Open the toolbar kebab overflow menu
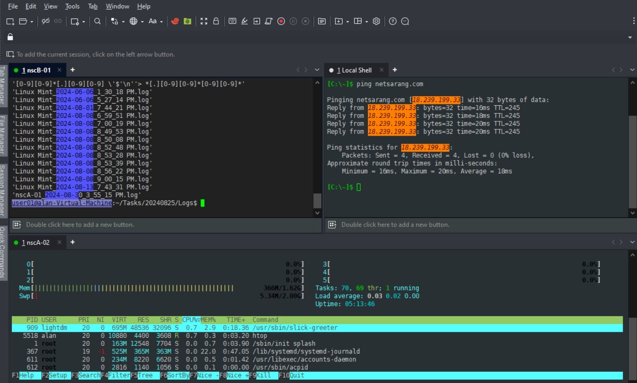637x383 pixels. click(634, 21)
